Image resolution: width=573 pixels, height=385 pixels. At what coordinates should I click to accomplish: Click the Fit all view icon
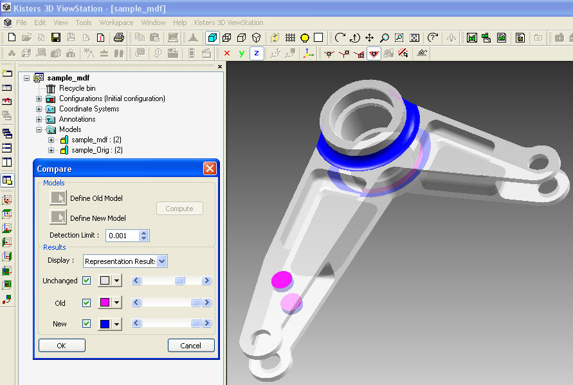tap(414, 37)
